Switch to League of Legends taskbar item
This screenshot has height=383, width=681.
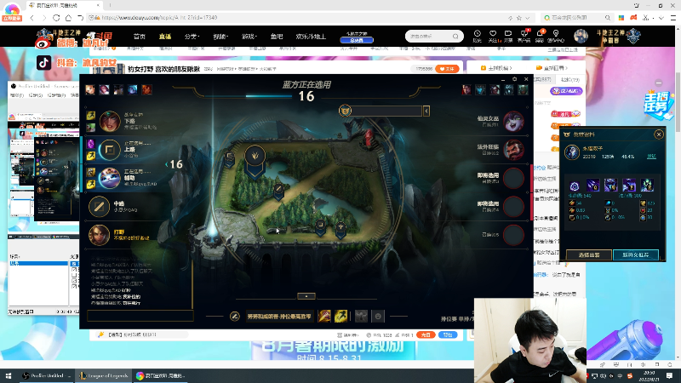coord(104,375)
